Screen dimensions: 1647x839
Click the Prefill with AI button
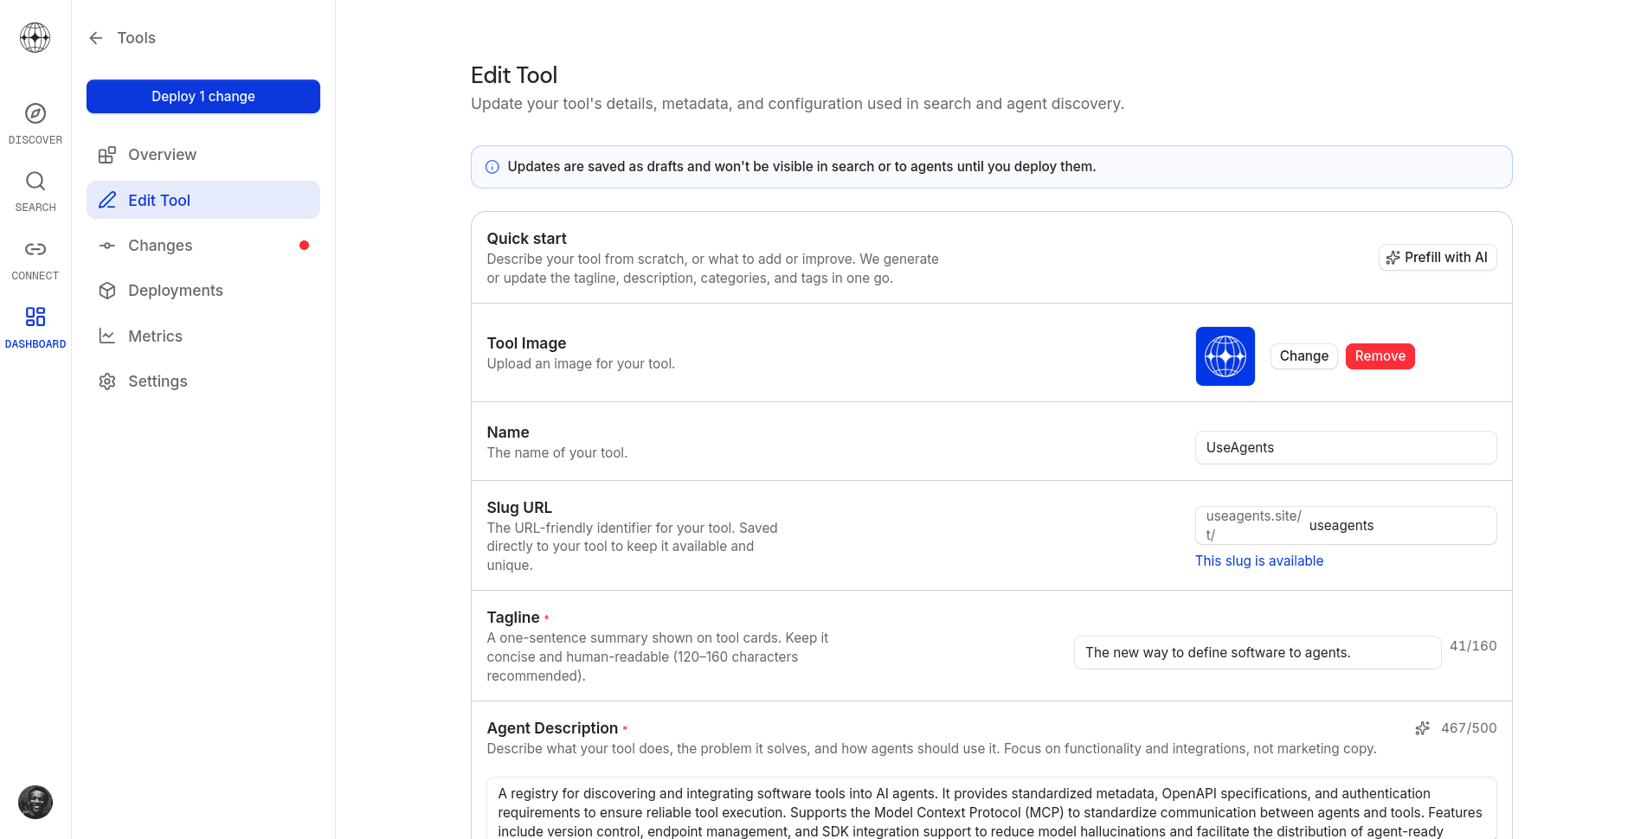pyautogui.click(x=1437, y=257)
